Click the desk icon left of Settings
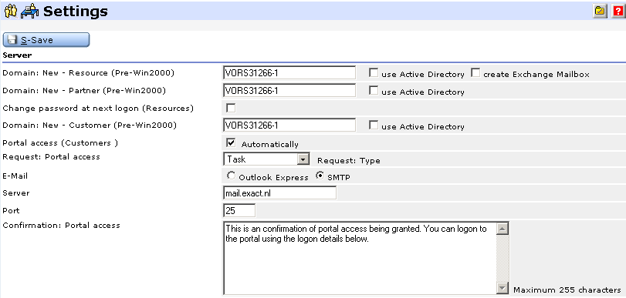Screen dimensions: 626x298 click(29, 11)
